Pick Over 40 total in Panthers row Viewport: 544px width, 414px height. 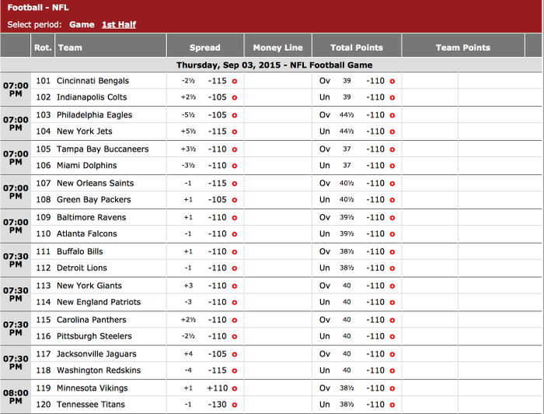click(392, 320)
